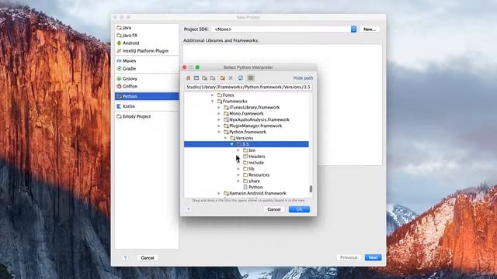
Task: Click the New Folder toolbar icon
Action: pyautogui.click(x=223, y=77)
